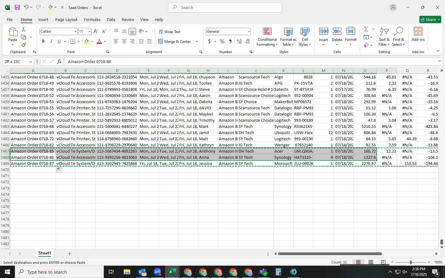
Task: Open Outlook from the taskbar
Action: pyautogui.click(x=142, y=272)
